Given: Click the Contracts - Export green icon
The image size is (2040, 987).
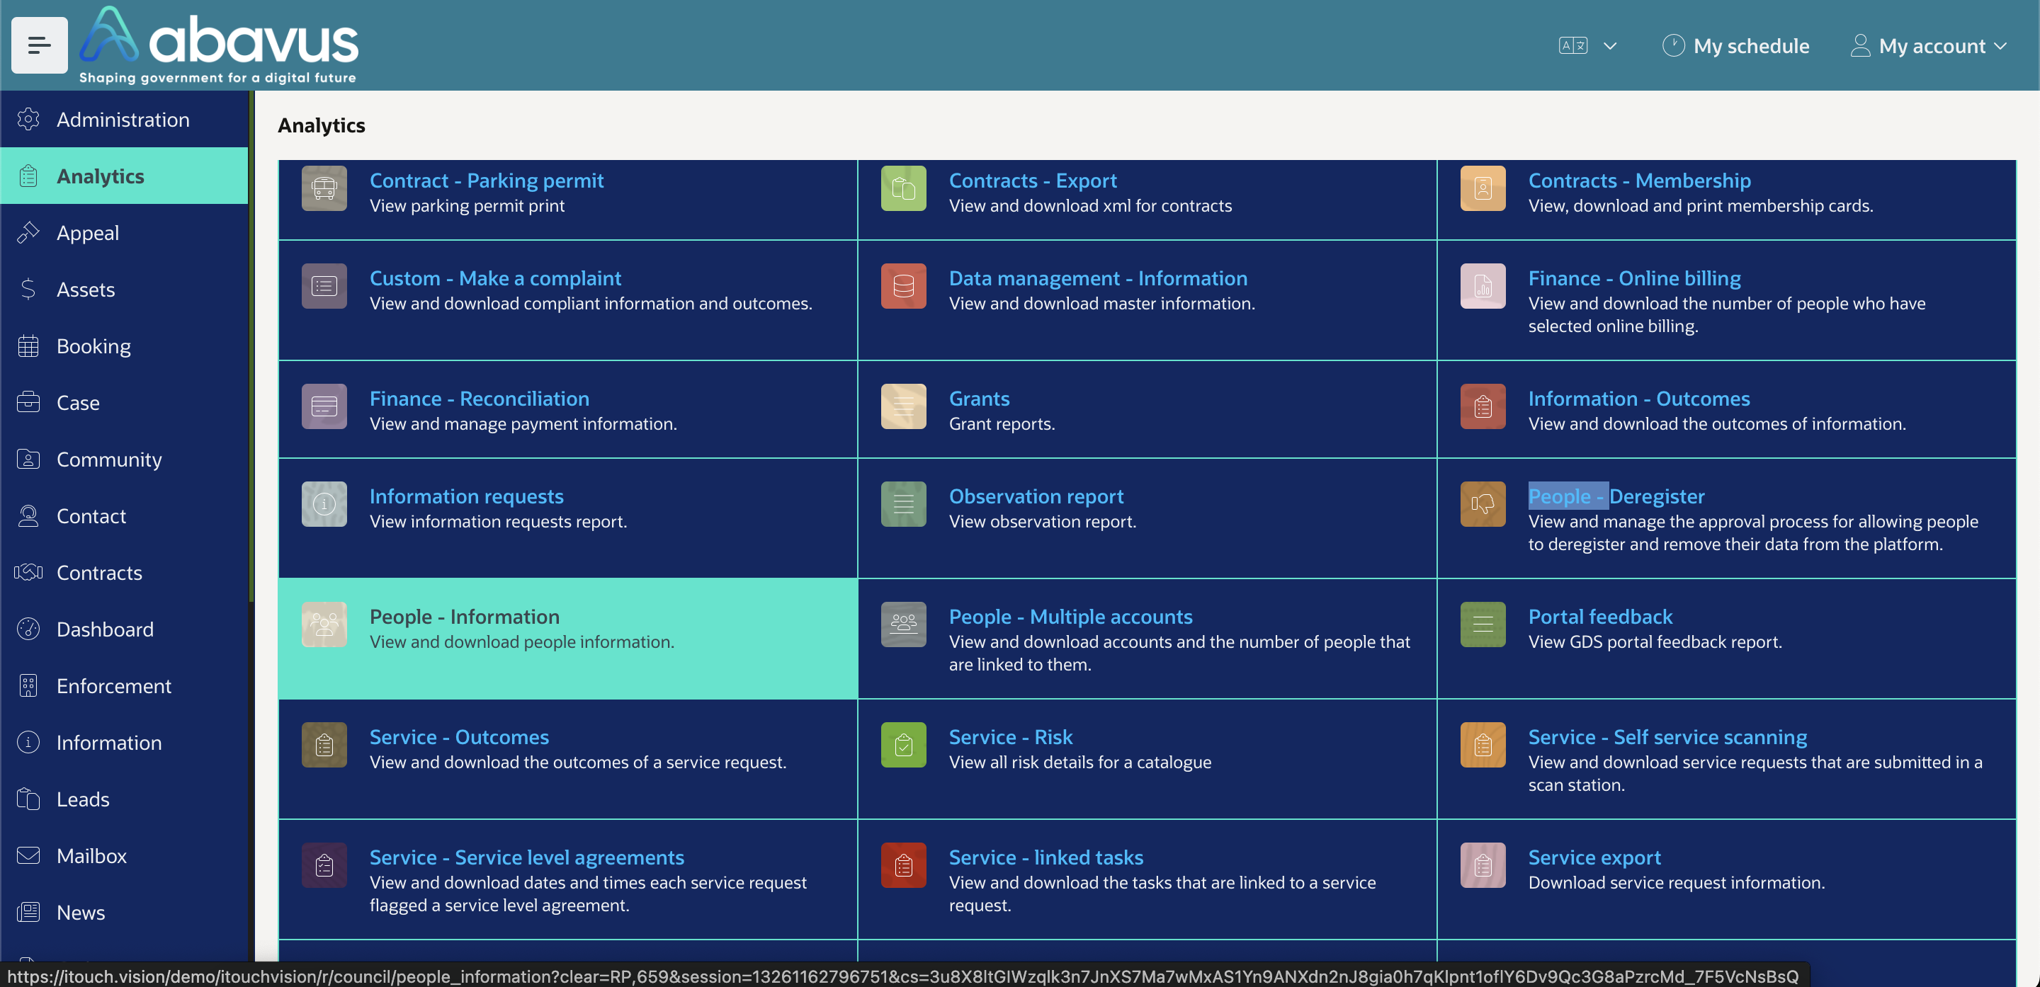Looking at the screenshot, I should (x=904, y=188).
